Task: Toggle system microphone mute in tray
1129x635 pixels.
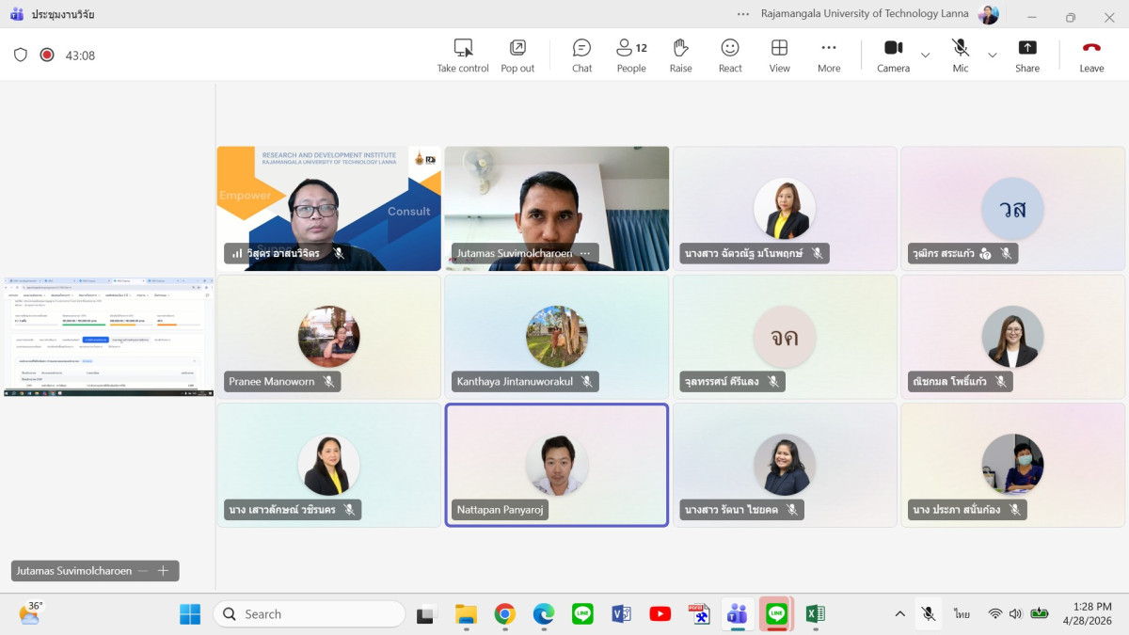Action: coord(929,613)
